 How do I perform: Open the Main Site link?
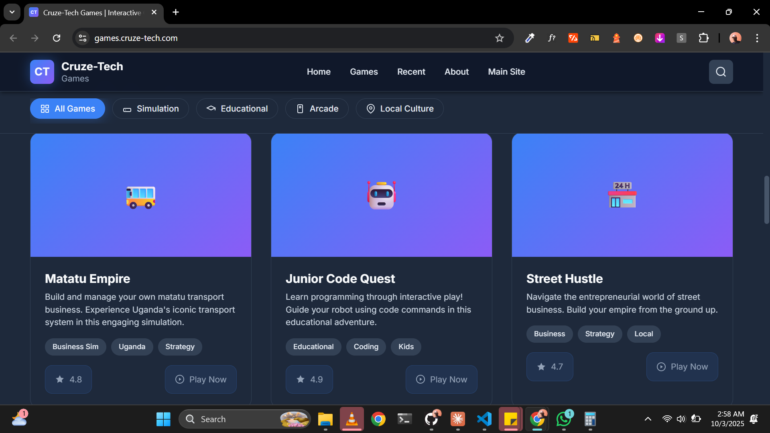(x=506, y=71)
